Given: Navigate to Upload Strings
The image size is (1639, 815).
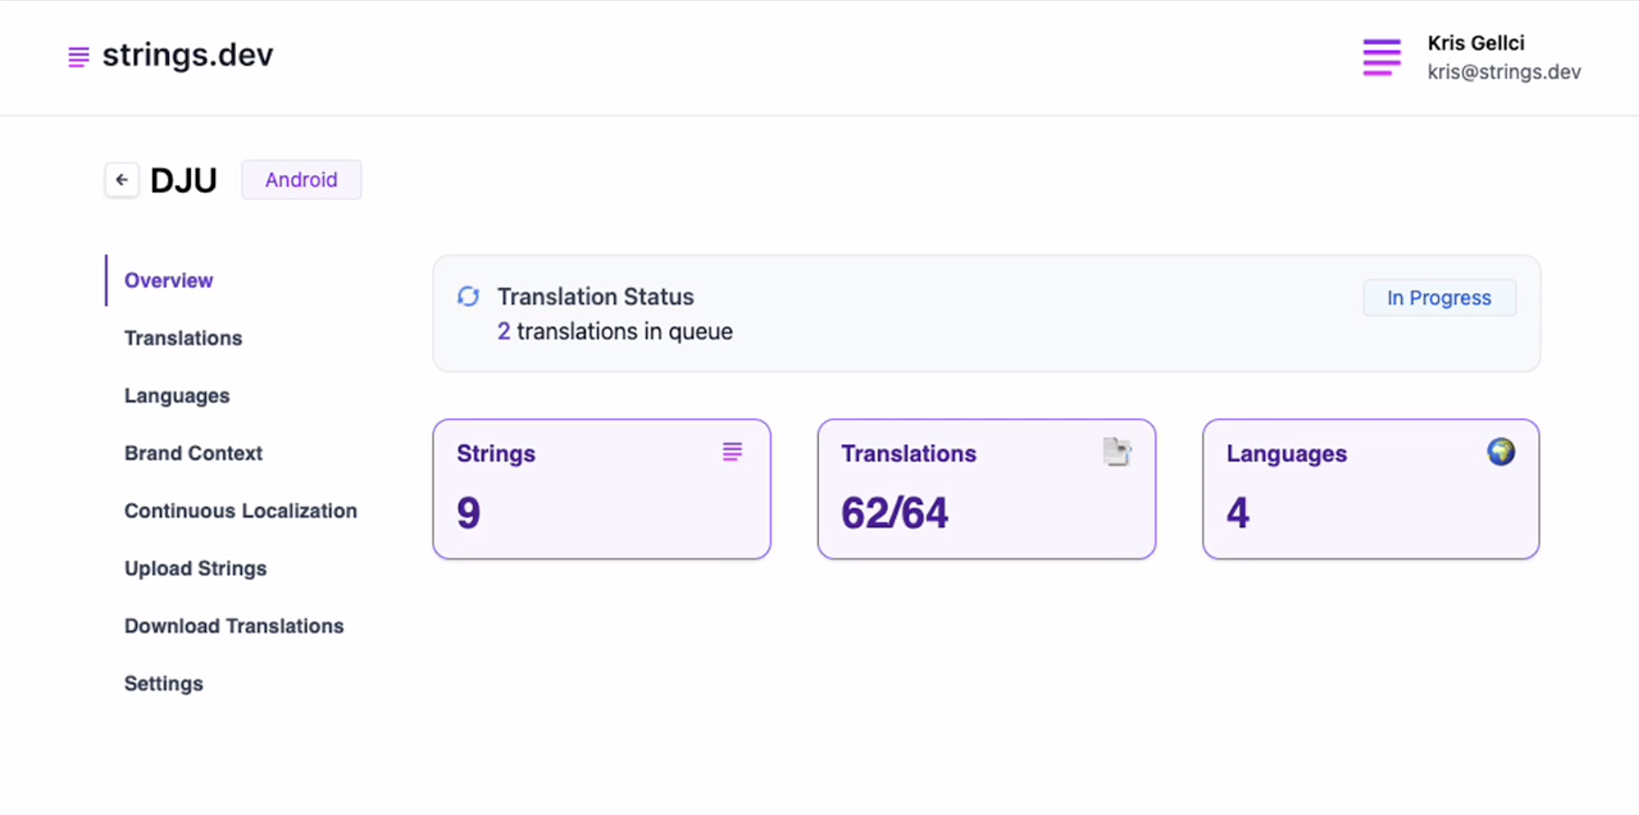Looking at the screenshot, I should point(195,569).
